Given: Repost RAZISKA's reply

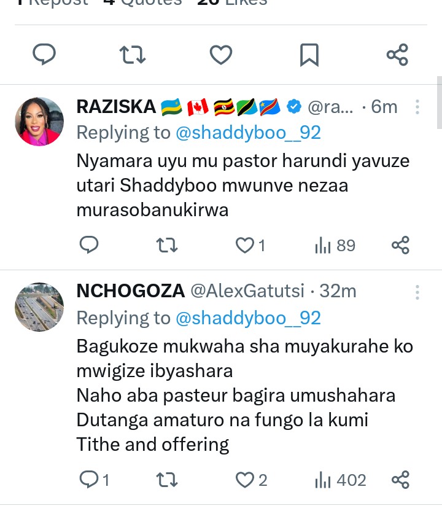Looking at the screenshot, I should [167, 246].
